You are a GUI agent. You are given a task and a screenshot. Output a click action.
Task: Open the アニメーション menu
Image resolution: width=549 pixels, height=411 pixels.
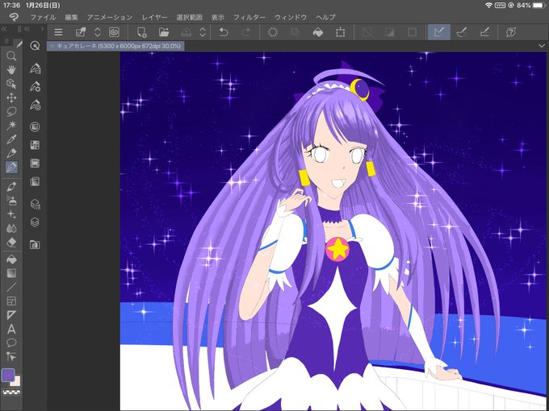coord(110,17)
